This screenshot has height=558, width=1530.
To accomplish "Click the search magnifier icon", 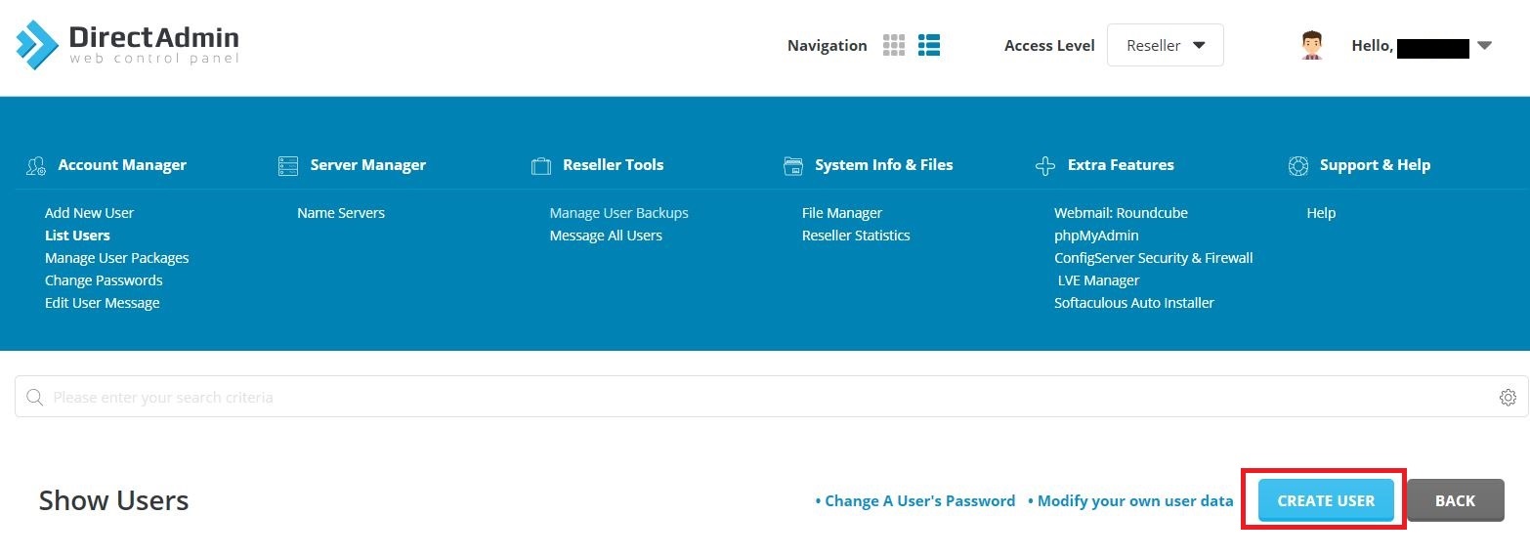I will coord(35,397).
